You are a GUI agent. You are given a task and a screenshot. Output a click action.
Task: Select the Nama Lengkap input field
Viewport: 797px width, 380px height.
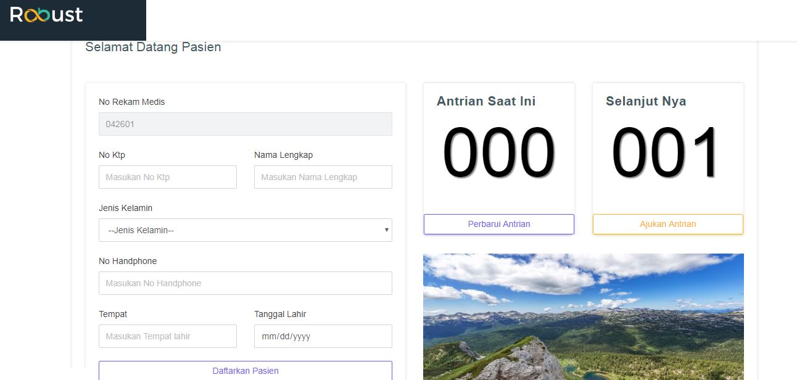point(323,177)
